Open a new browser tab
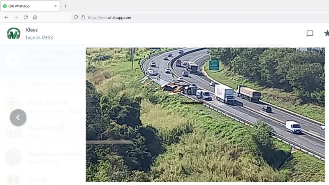The width and height of the screenshot is (329, 185). (x=65, y=6)
